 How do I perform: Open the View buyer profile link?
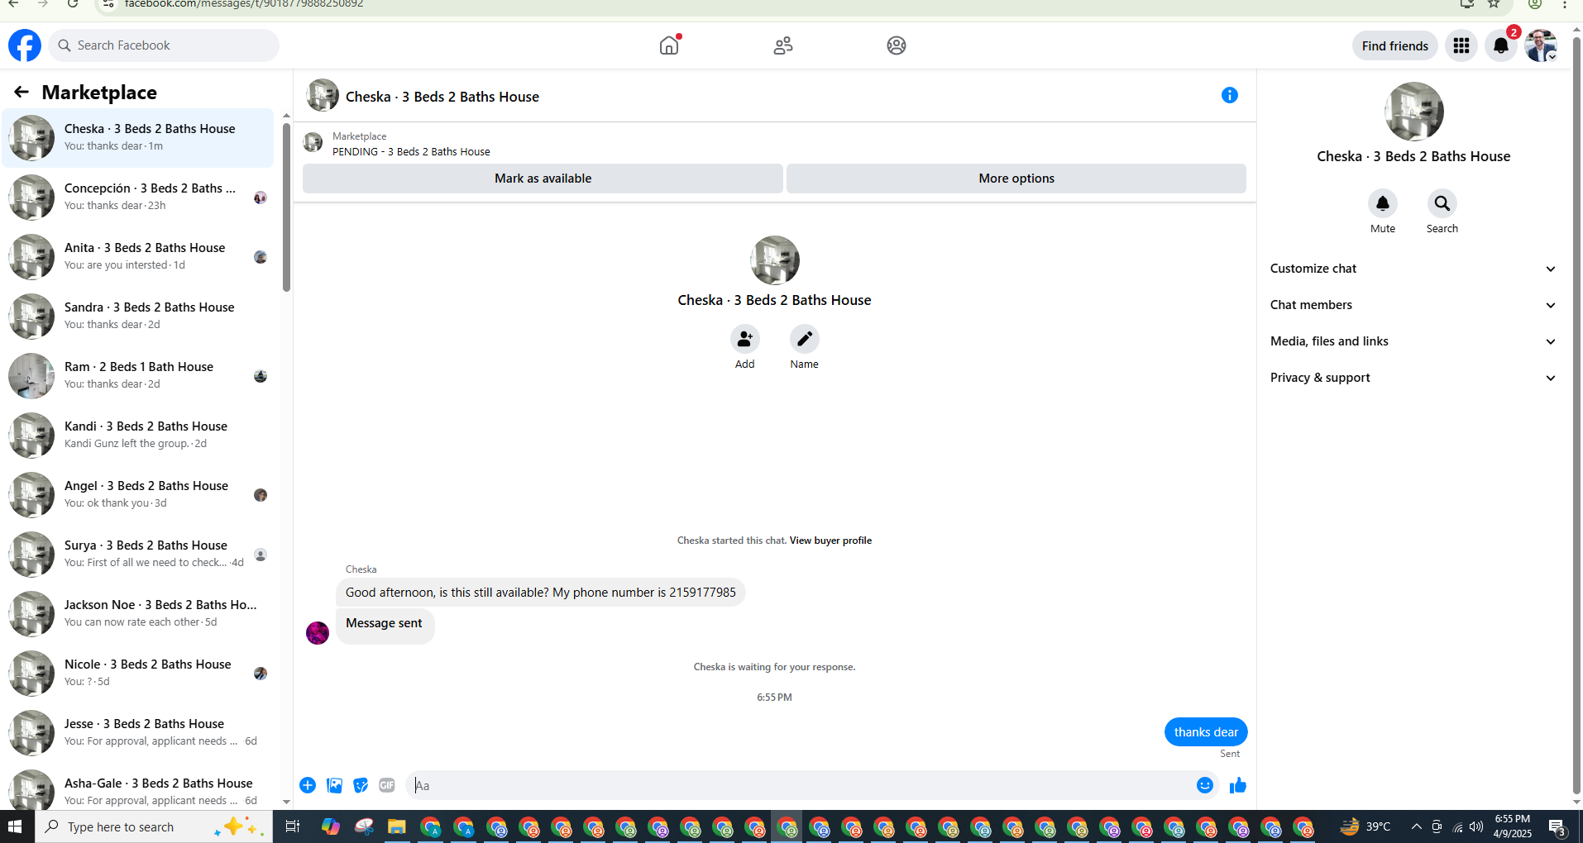pyautogui.click(x=830, y=541)
